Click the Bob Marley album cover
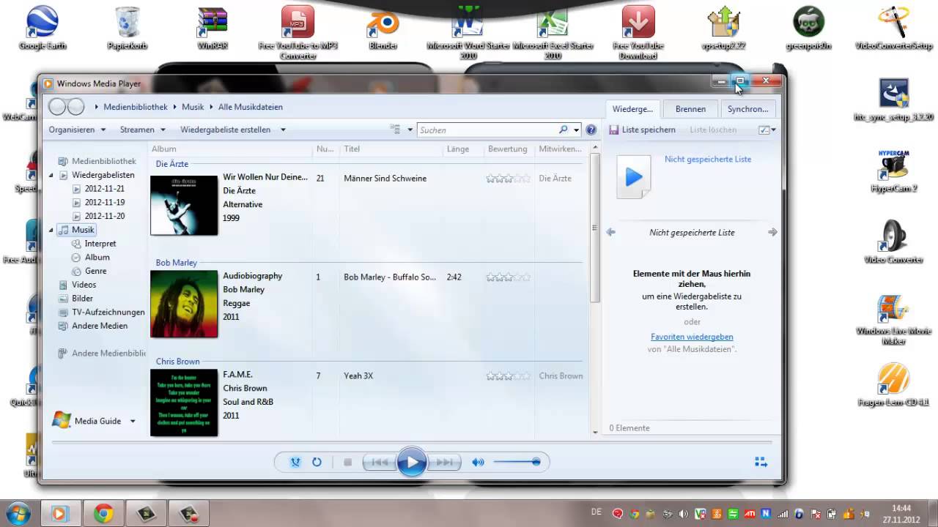The image size is (938, 527). pos(184,304)
